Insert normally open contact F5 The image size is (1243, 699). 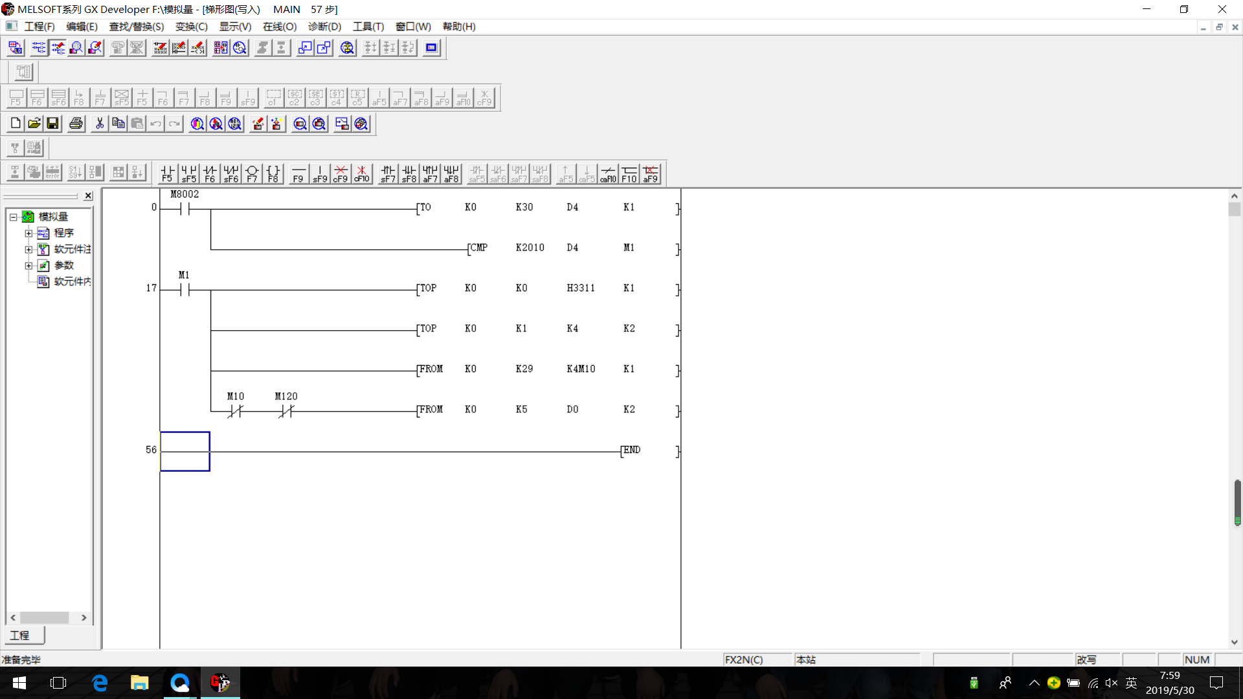pos(167,173)
